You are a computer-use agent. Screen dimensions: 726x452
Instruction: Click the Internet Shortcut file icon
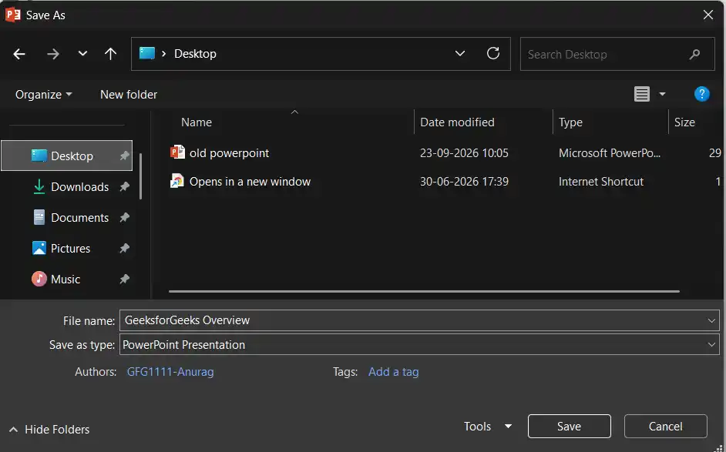(x=177, y=181)
